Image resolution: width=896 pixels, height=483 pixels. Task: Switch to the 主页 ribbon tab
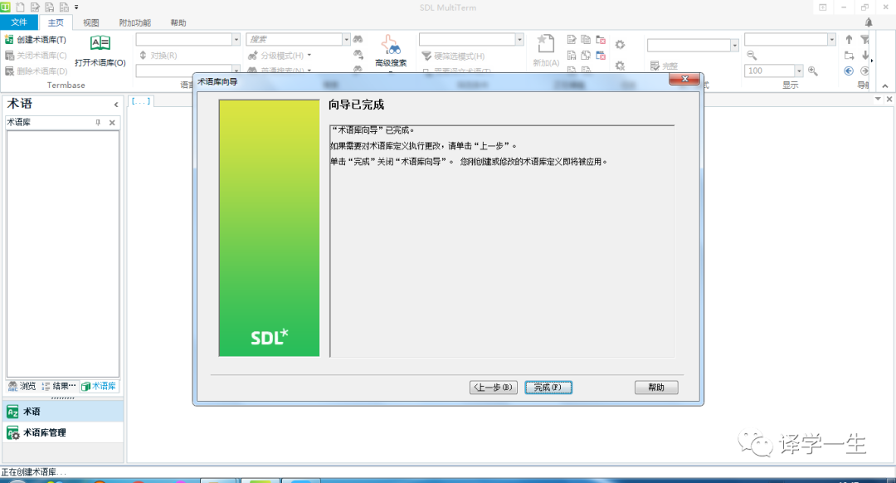[56, 22]
